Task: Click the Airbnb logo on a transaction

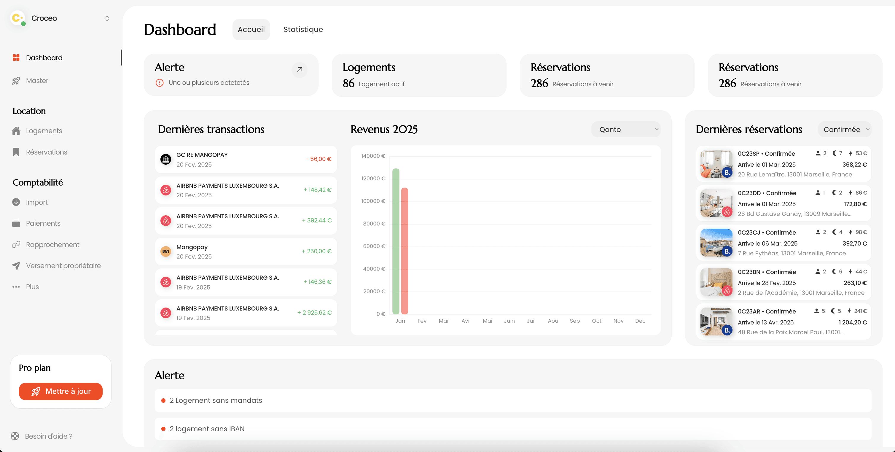Action: pyautogui.click(x=166, y=190)
